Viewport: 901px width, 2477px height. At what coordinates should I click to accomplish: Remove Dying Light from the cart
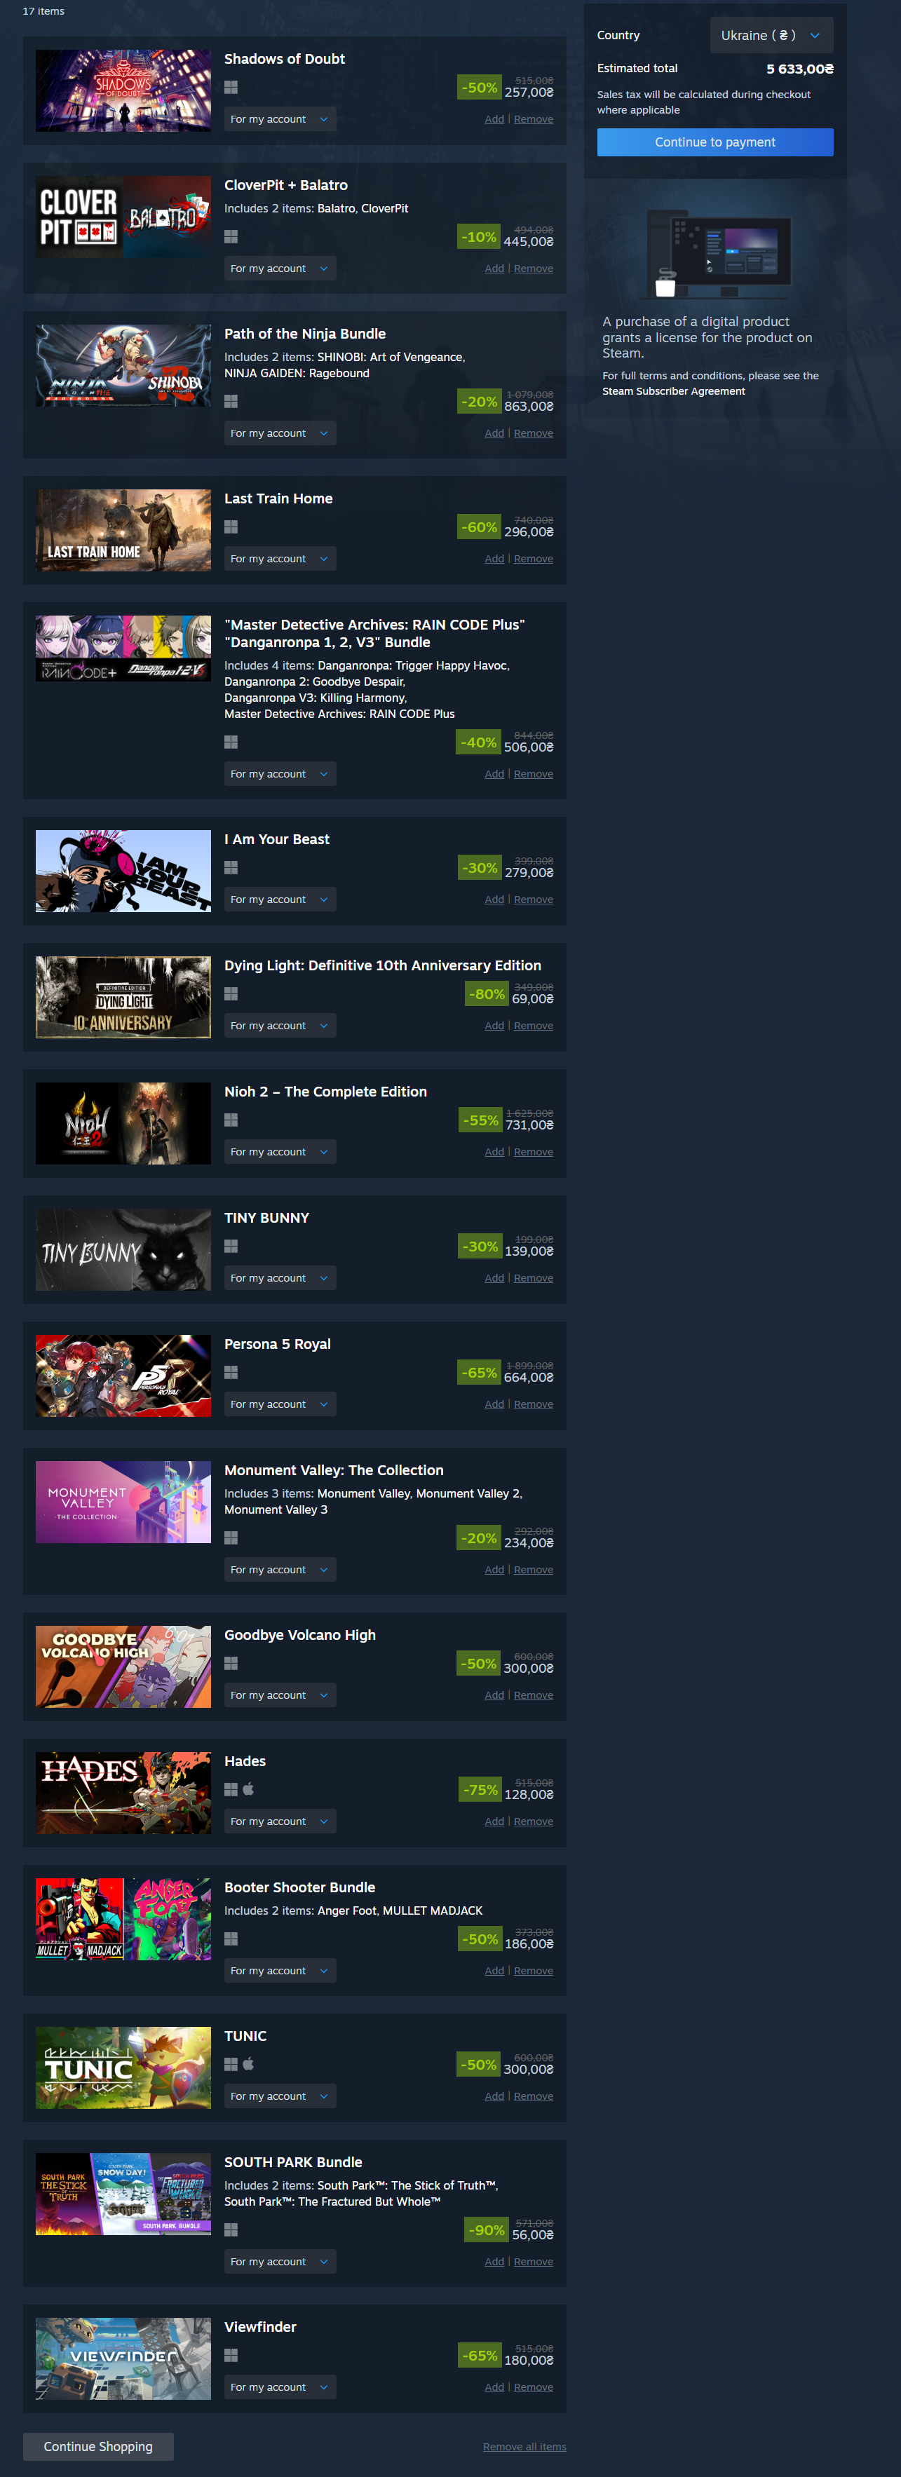534,1026
